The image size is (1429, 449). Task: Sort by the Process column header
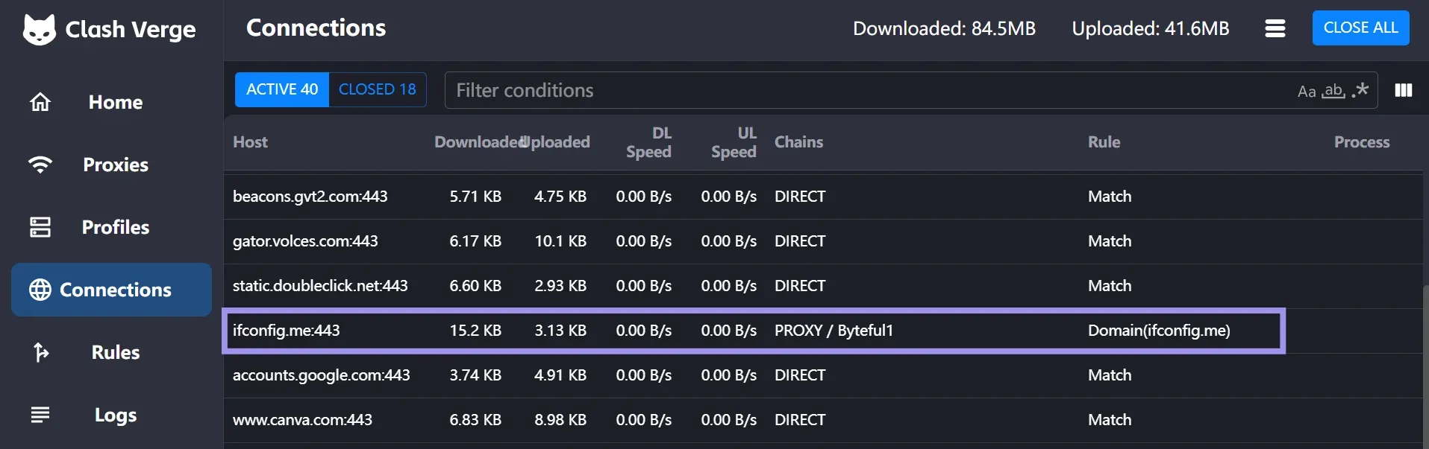(x=1362, y=142)
